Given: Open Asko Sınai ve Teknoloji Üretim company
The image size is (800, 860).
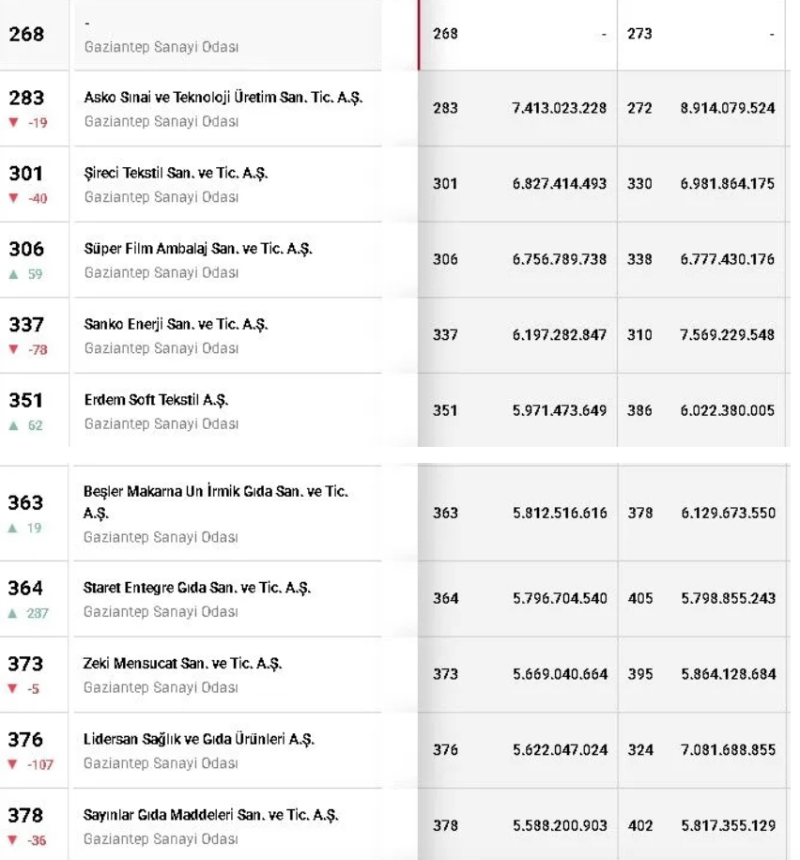Looking at the screenshot, I should (x=223, y=98).
